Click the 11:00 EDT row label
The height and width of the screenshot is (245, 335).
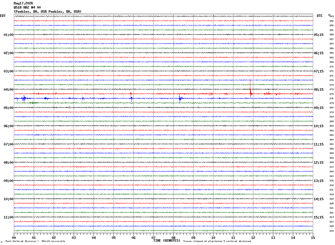(9, 217)
